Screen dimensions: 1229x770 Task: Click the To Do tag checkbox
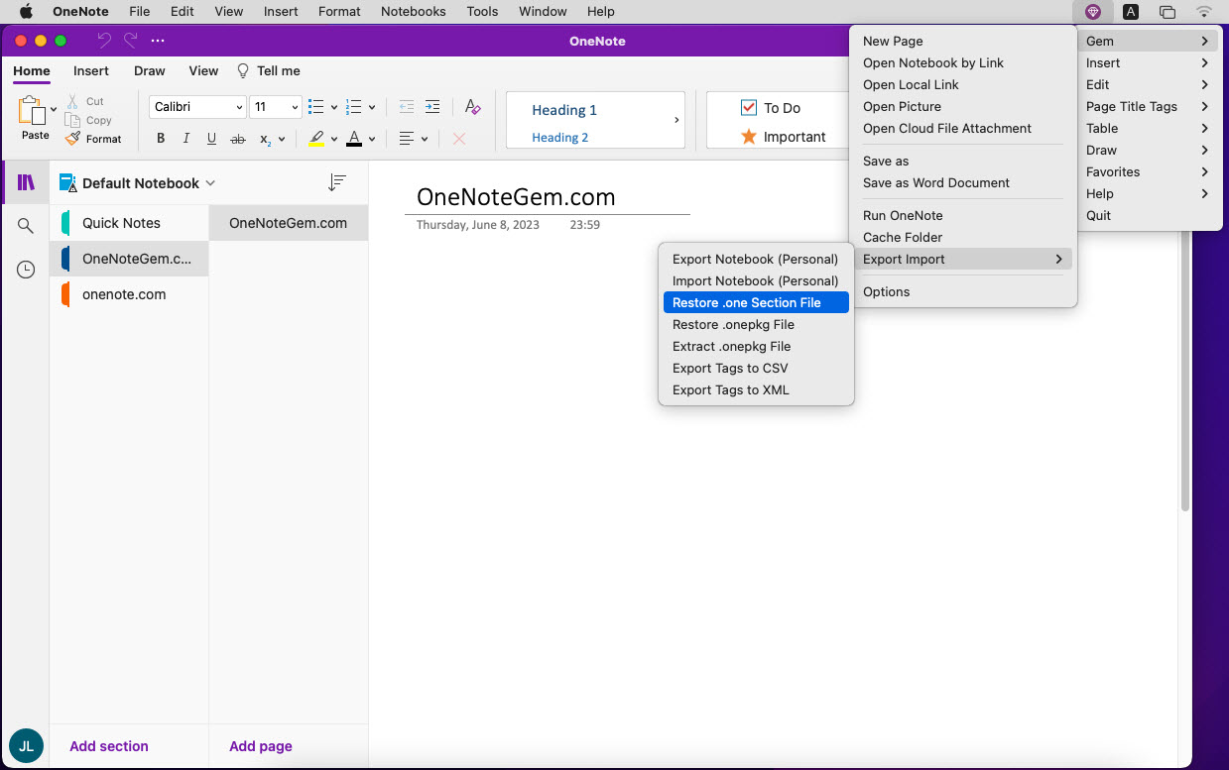coord(749,107)
